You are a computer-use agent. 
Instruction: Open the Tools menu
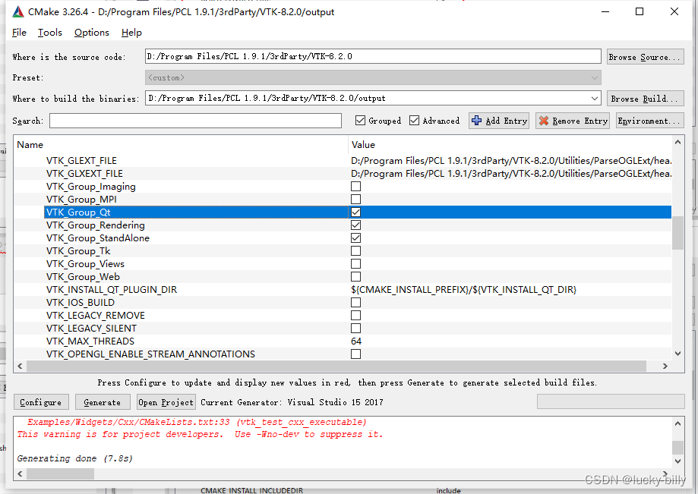(x=50, y=33)
